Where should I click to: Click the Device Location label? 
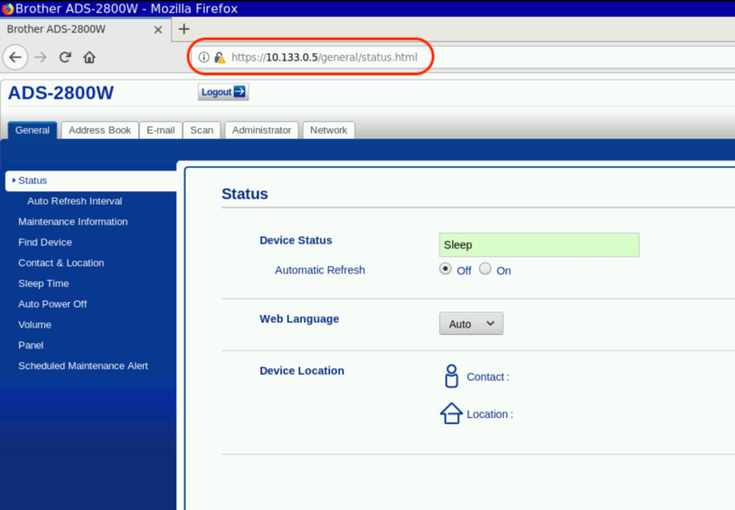click(x=302, y=371)
